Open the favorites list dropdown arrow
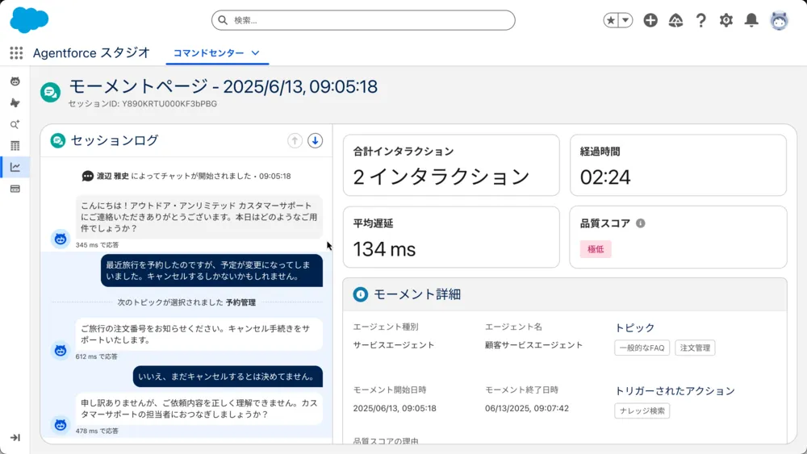This screenshot has height=454, width=807. pos(625,20)
